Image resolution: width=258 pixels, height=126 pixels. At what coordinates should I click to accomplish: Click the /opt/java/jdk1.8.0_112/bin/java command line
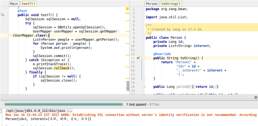(39, 111)
